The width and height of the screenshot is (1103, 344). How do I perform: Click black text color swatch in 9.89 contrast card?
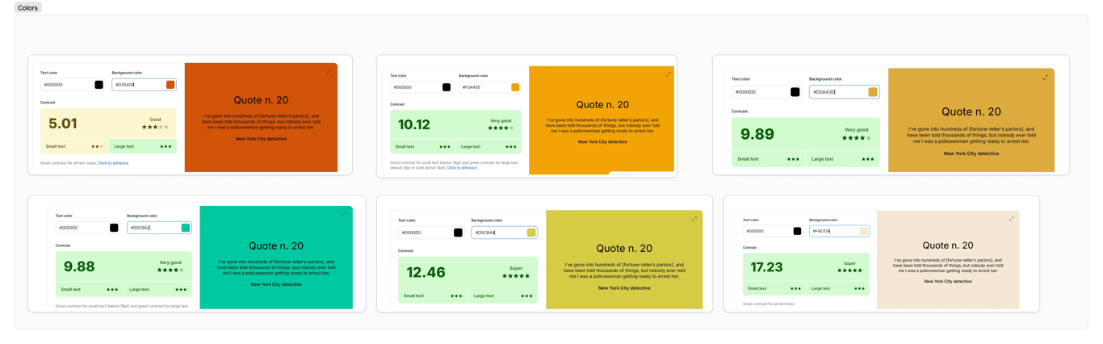click(x=795, y=92)
